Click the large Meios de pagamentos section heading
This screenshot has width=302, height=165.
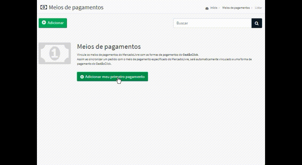pos(109,46)
